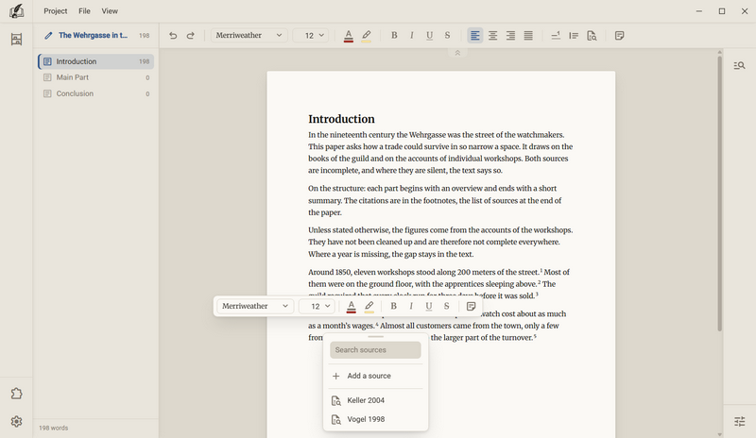Open the Merriweather font dropdown in the floating toolbar

point(255,306)
